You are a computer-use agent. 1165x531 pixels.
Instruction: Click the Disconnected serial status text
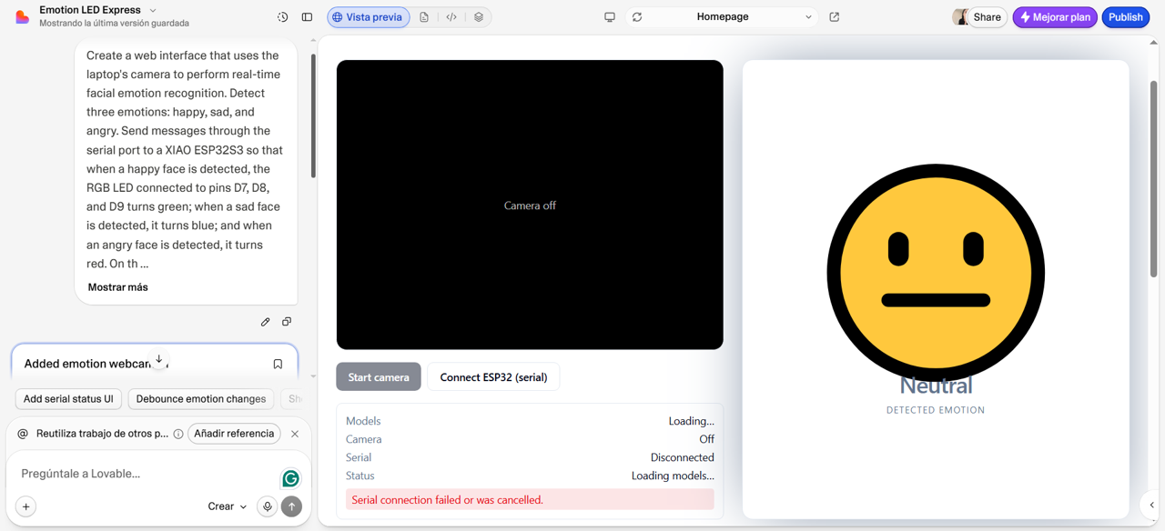point(682,457)
